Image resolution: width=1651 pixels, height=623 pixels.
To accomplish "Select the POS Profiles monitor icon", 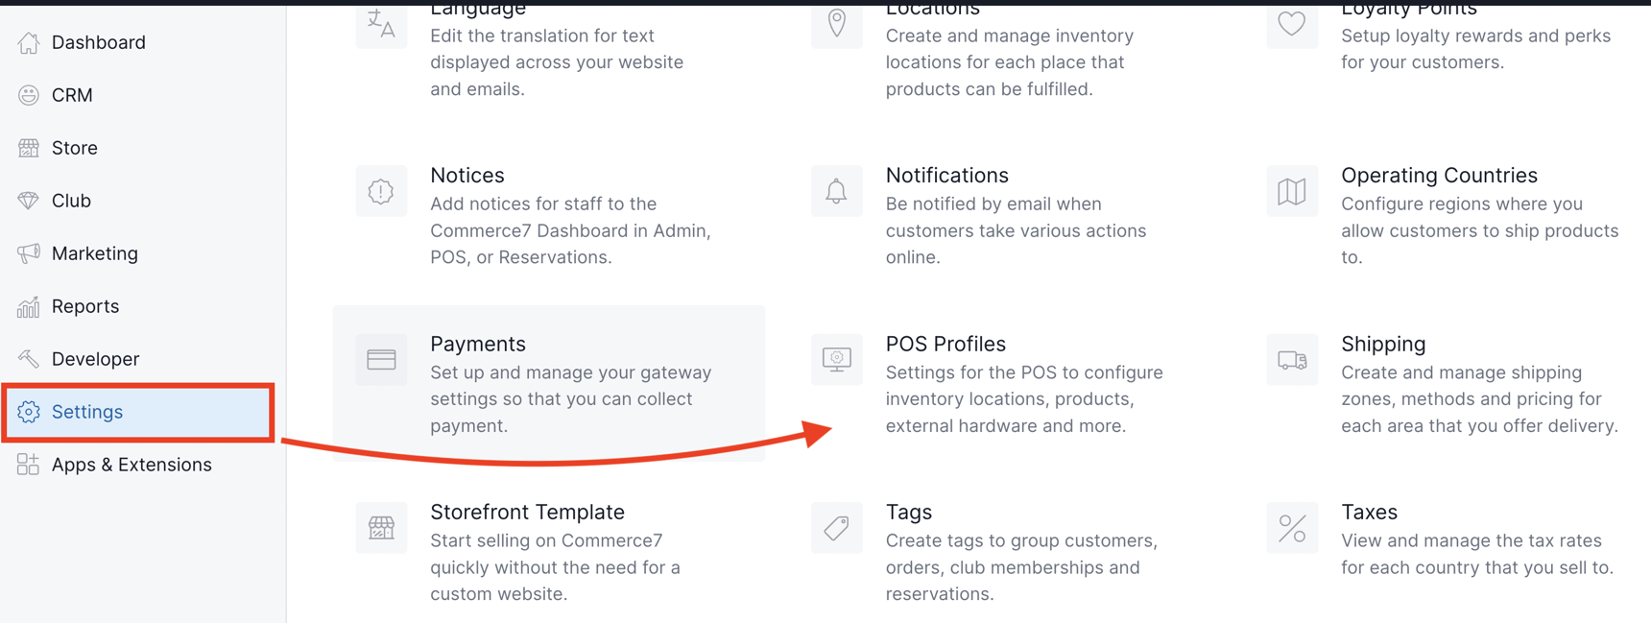I will pyautogui.click(x=836, y=360).
